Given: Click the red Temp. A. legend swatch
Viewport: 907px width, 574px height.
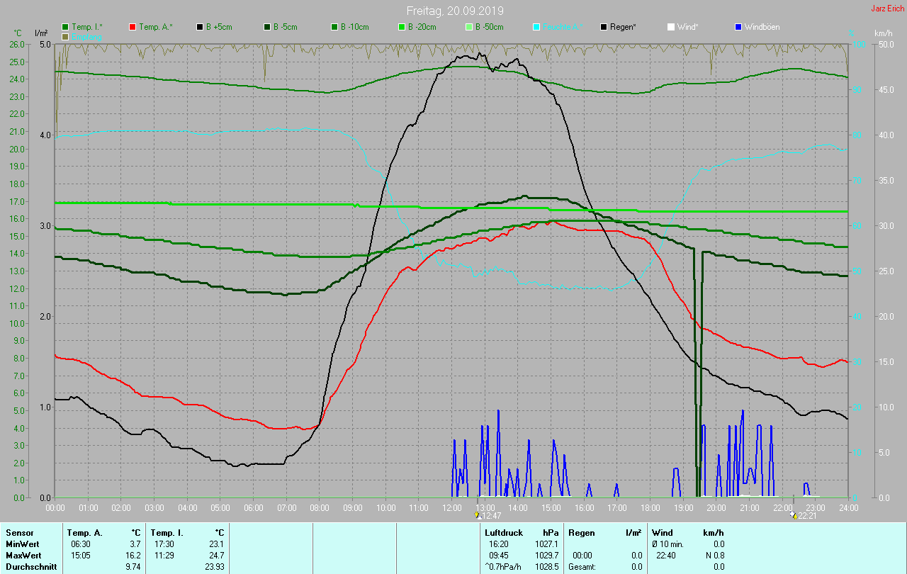Looking at the screenshot, I should coord(133,27).
